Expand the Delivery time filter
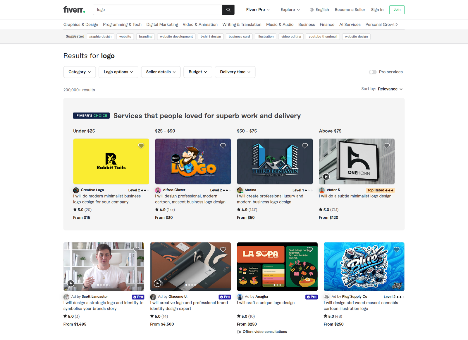Image resolution: width=468 pixels, height=340 pixels. pyautogui.click(x=235, y=72)
